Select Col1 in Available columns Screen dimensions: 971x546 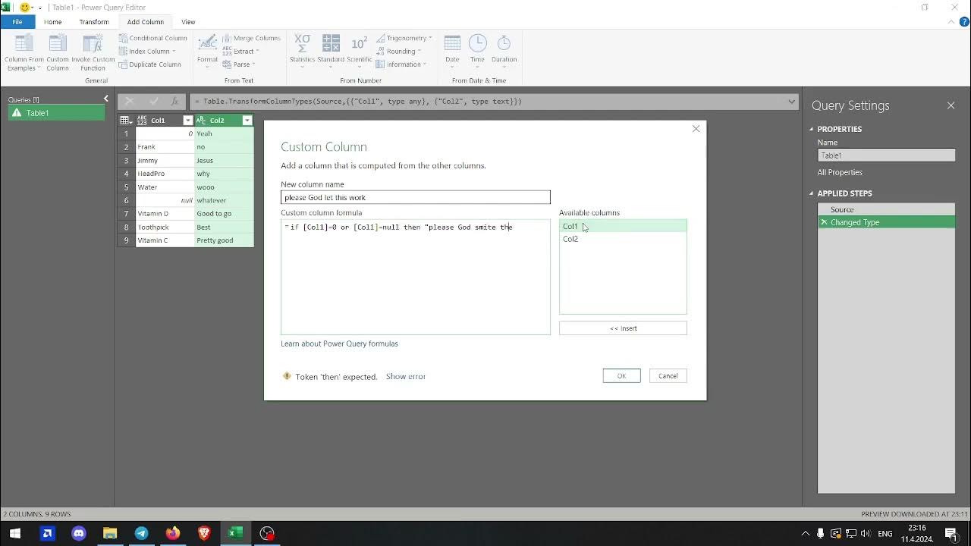(623, 226)
